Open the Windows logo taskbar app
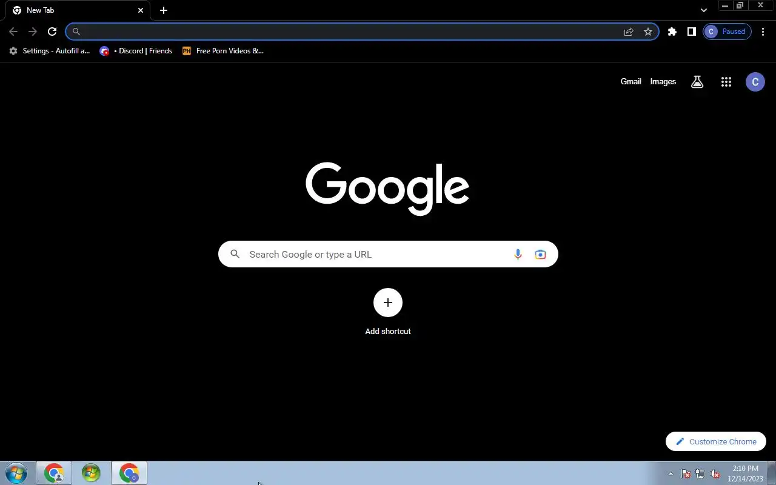This screenshot has width=776, height=485. (91, 473)
